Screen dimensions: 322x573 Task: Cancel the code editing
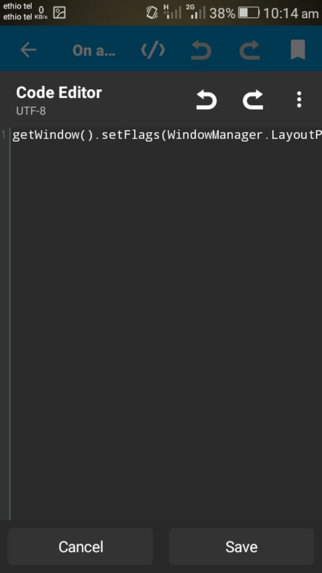coord(81,546)
